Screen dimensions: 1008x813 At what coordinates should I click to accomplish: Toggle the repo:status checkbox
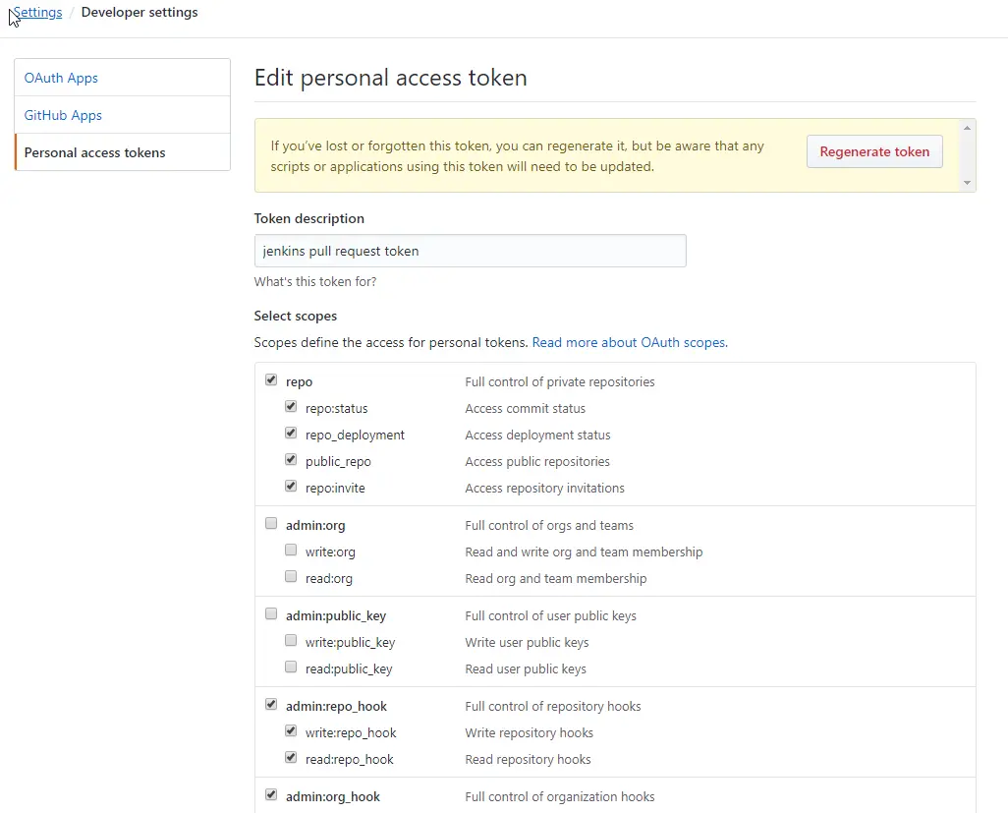291,406
